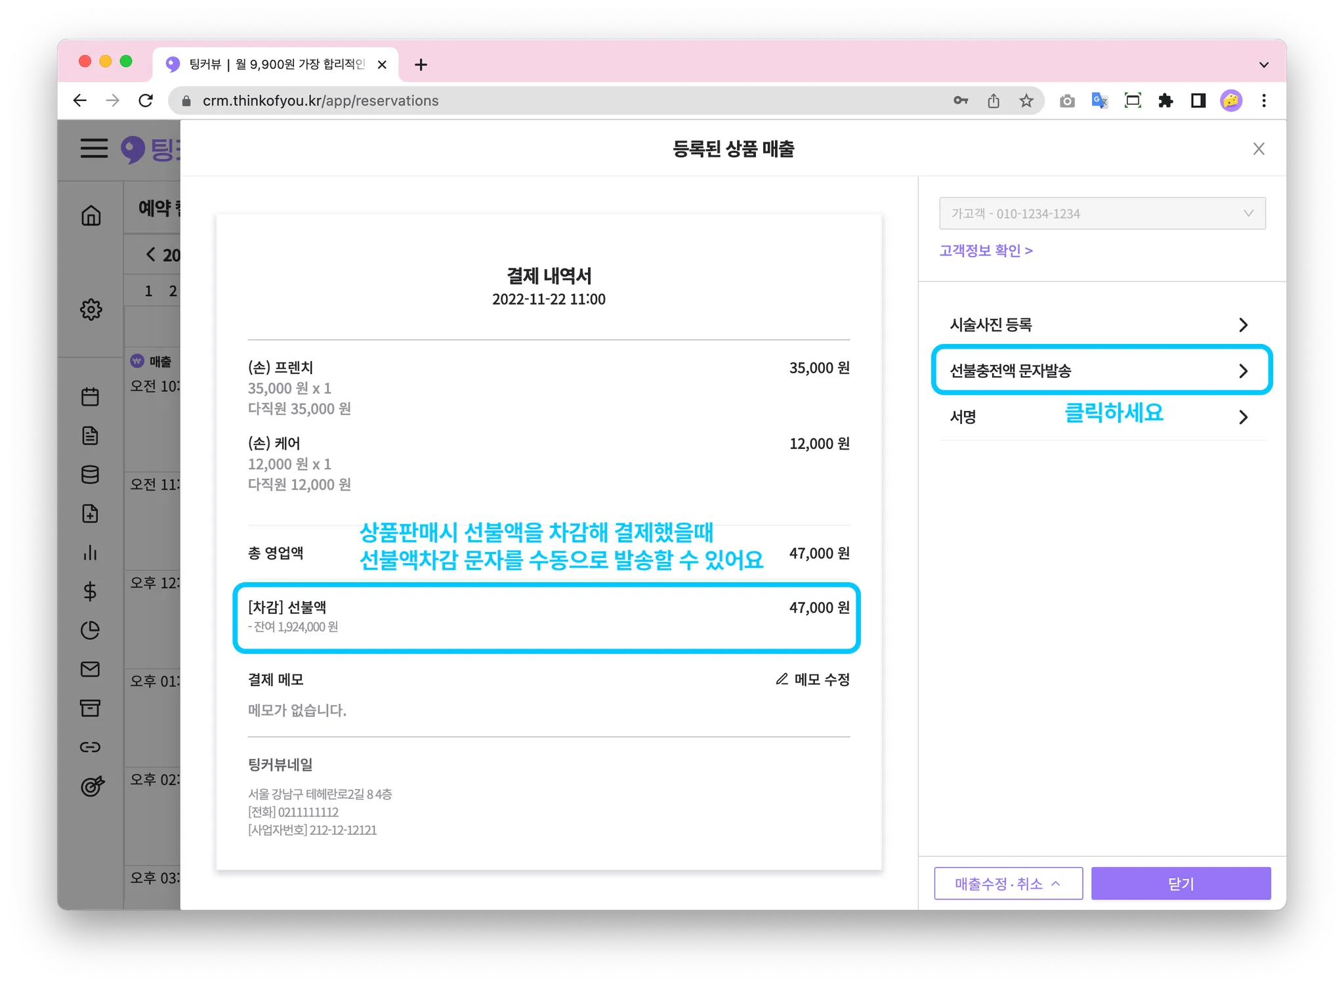Open the 고객정보 확인 link
Viewport: 1344px width, 986px height.
tap(985, 251)
